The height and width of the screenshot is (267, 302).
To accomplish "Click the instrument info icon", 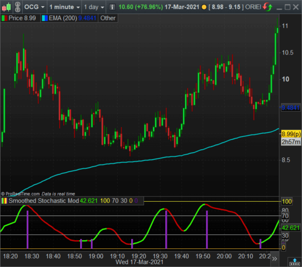I will coord(112,7).
